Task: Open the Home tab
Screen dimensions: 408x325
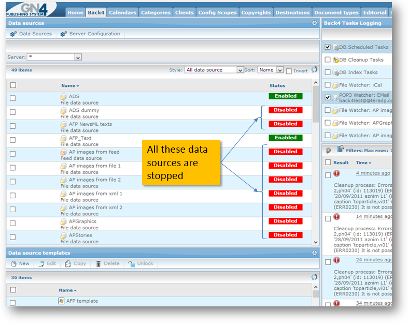Action: pyautogui.click(x=76, y=12)
